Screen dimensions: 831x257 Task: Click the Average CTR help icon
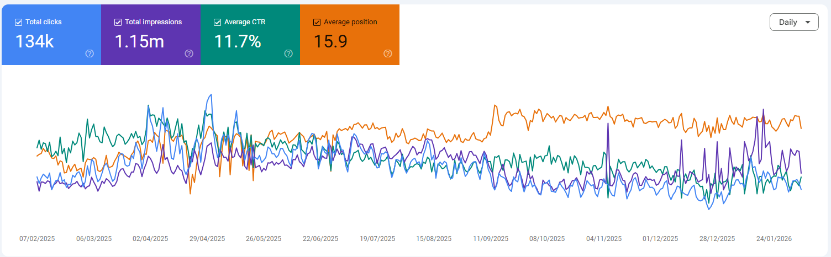click(x=288, y=53)
